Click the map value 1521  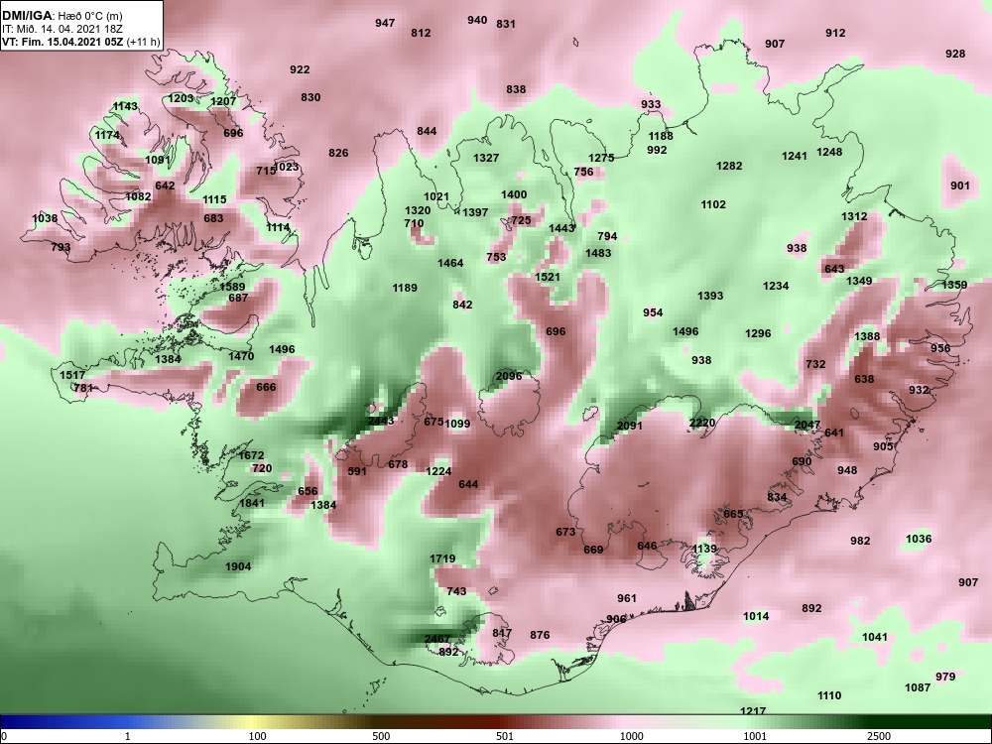pos(548,277)
